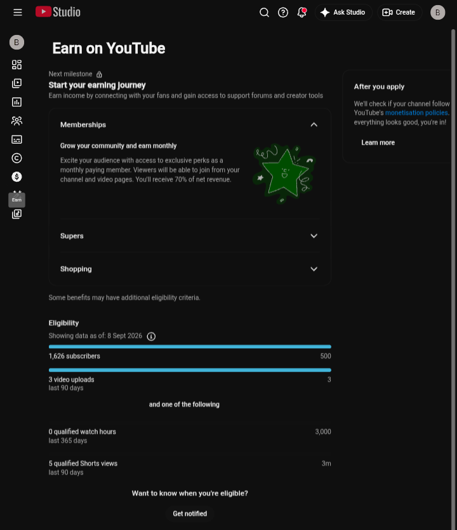Click 'Showing data as of: 8 Sept 2026'
This screenshot has width=457, height=530.
coord(95,336)
